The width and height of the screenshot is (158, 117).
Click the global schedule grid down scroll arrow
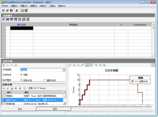(65, 103)
